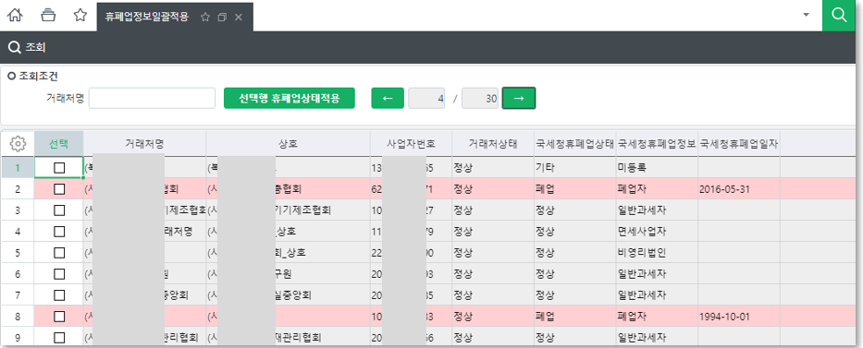Click 선택행 휴폐업상태적용 button
Viewport: 863px width, 348px height.
289,98
